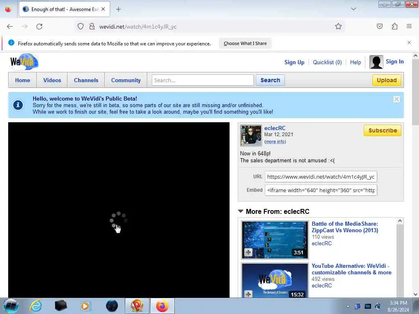This screenshot has width=419, height=314.
Task: Open the media player taskbar icon
Action: tap(86, 306)
